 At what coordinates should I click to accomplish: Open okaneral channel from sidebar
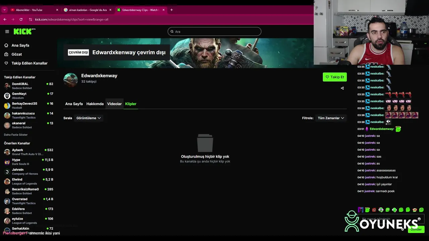coord(28,125)
